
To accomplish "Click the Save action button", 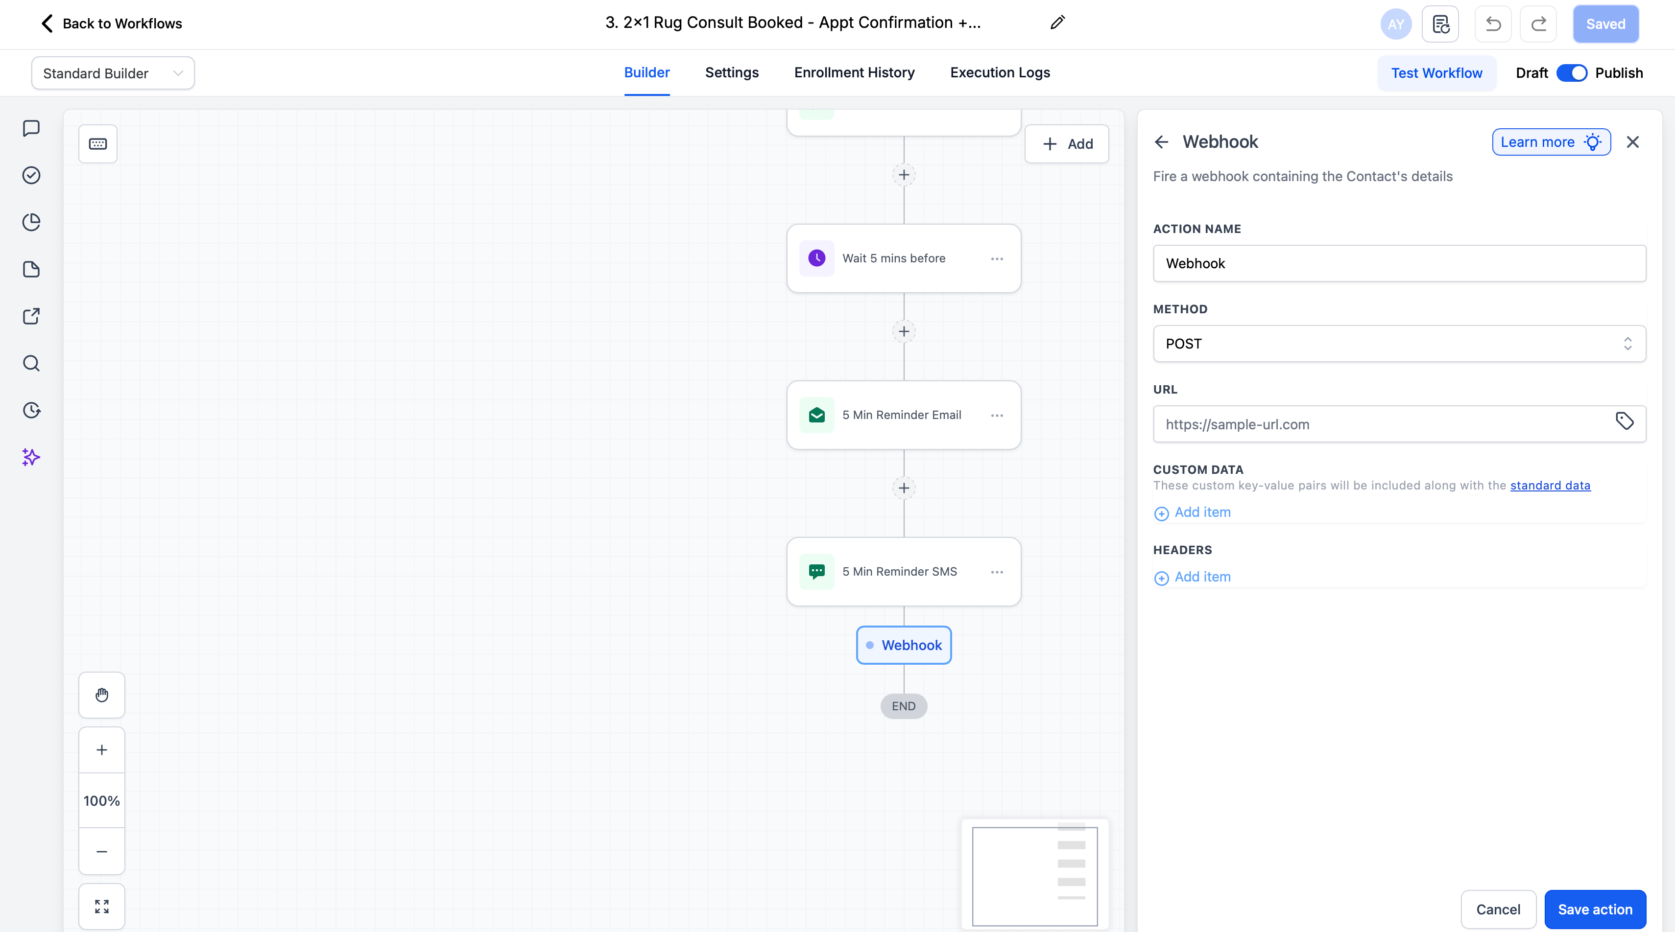I will point(1594,909).
